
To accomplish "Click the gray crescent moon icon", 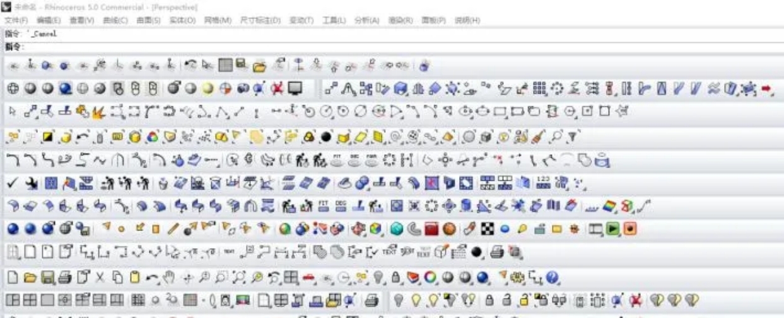I will pos(415,229).
